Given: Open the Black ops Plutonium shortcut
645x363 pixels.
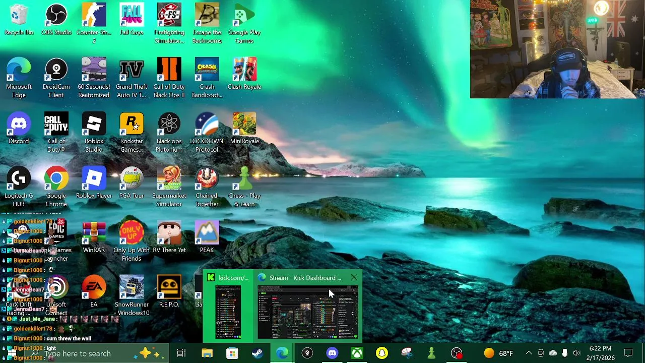Looking at the screenshot, I should pyautogui.click(x=169, y=132).
